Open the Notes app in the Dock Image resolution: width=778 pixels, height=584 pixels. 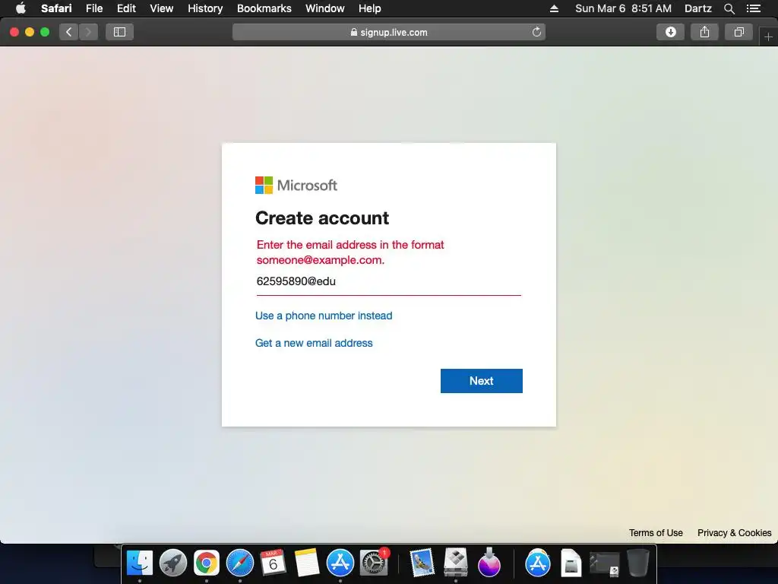307,563
